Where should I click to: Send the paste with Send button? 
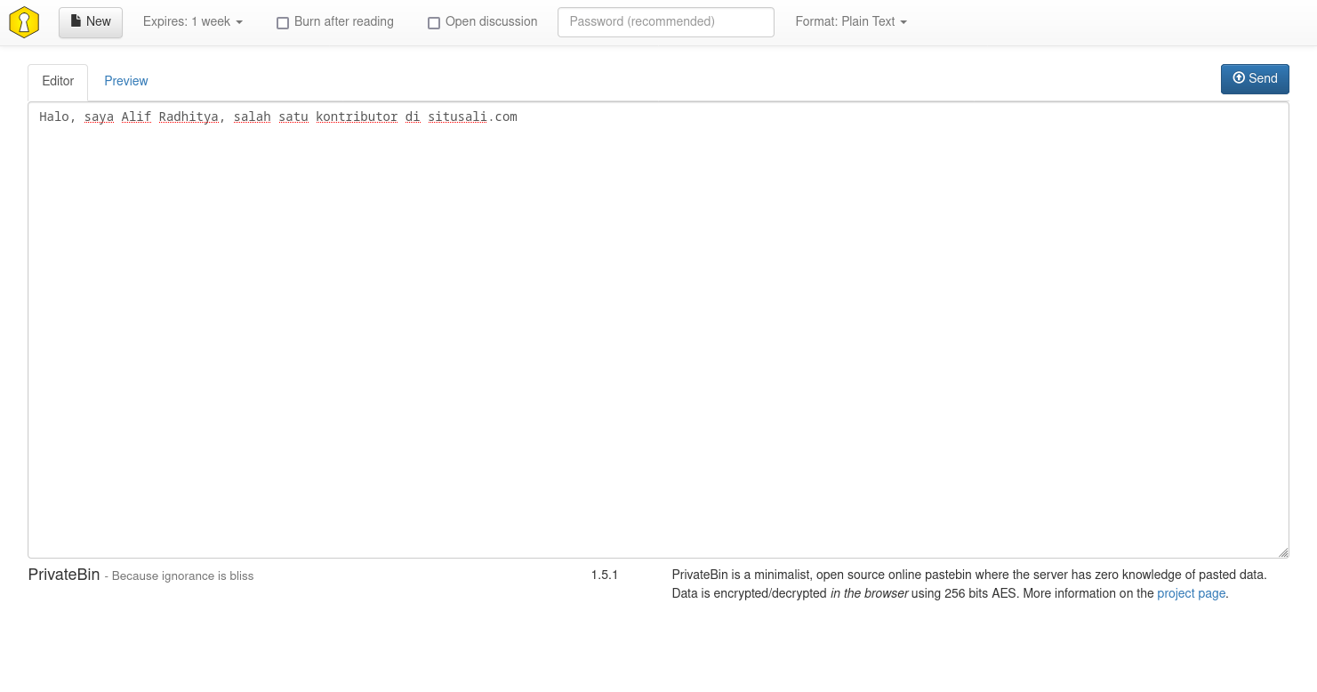[1255, 78]
